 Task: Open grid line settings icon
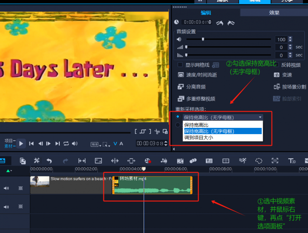[x=216, y=65]
